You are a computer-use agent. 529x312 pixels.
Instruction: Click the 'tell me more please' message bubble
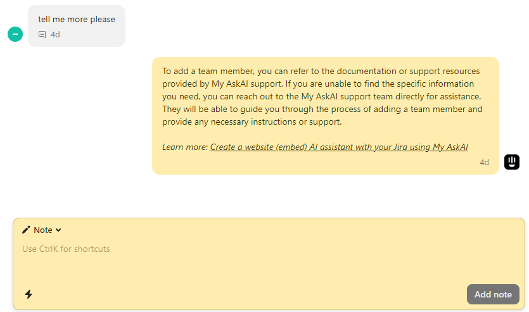pos(77,20)
